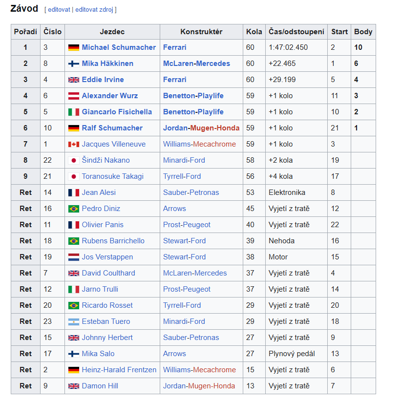Open the Ferrari link in Eddie Irvine's row
This screenshot has width=402, height=404.
175,80
